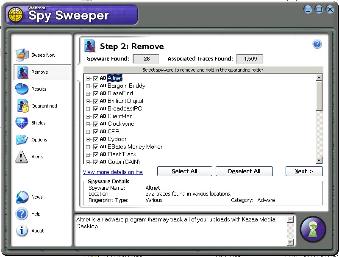Open the News label in sidebar
Screen dimensions: 339x257
[x=37, y=197]
